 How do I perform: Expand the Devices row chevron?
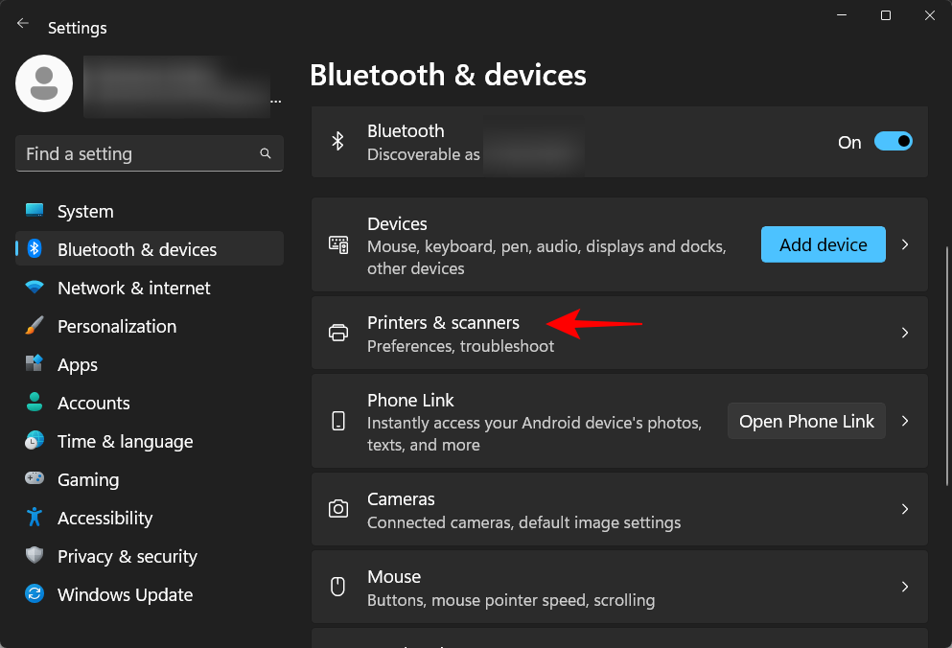pos(905,245)
